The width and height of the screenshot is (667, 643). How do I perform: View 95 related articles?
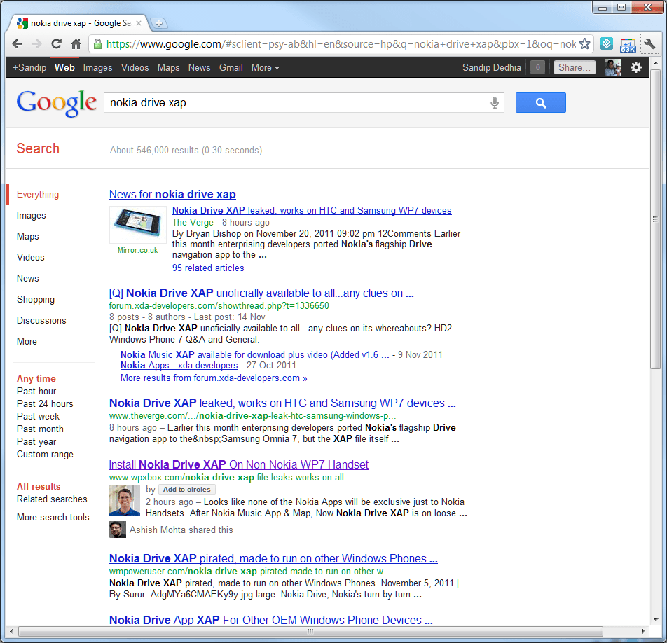click(208, 268)
